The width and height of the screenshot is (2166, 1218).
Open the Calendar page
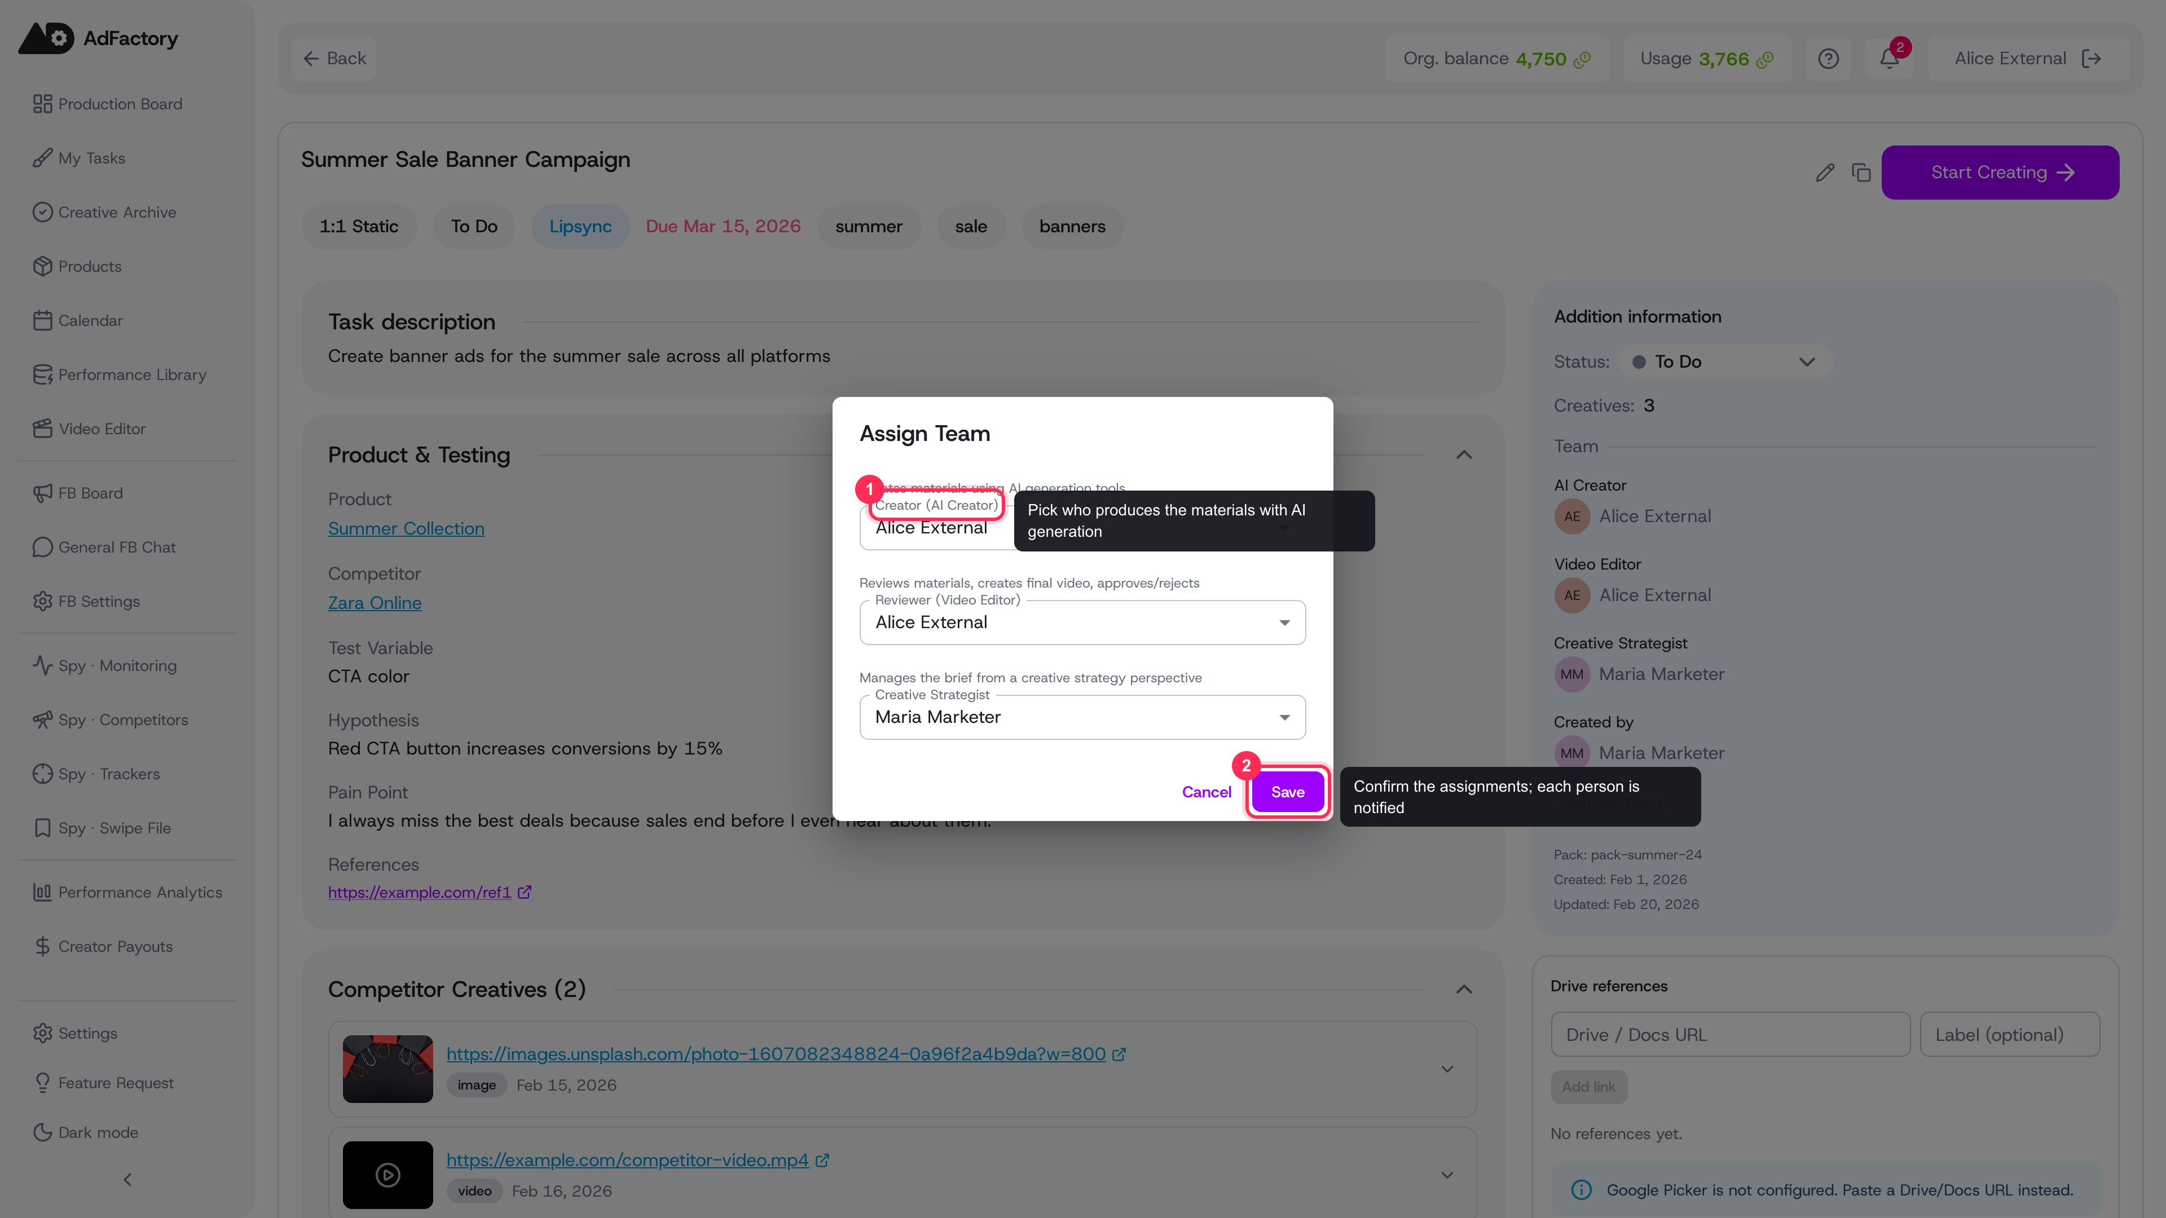(77, 321)
